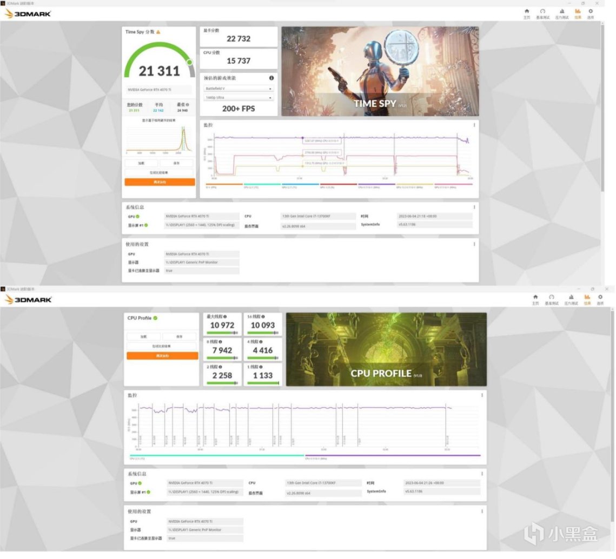
Task: Click the 200+ FPS estimate text
Action: click(x=239, y=109)
